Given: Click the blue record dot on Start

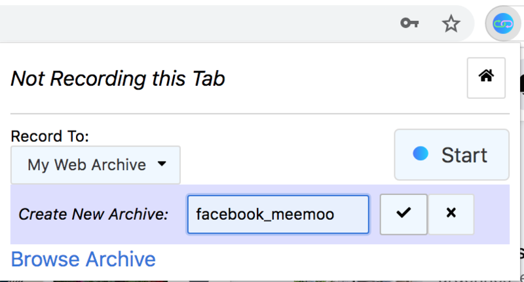Looking at the screenshot, I should coord(421,154).
